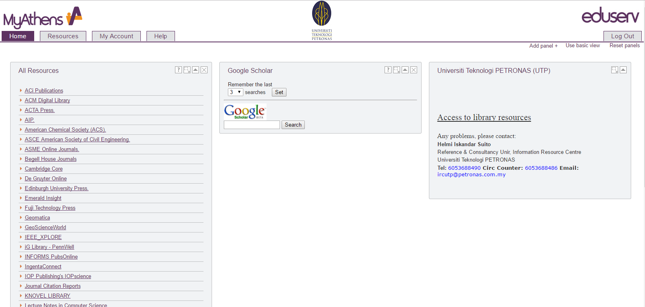
Task: Open Emerald Insight resource
Action: coord(43,198)
